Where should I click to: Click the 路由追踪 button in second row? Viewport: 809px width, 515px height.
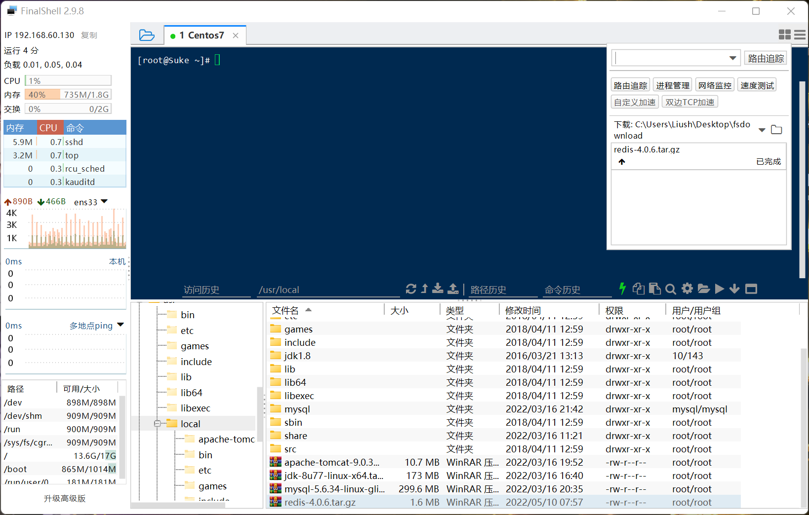click(631, 85)
